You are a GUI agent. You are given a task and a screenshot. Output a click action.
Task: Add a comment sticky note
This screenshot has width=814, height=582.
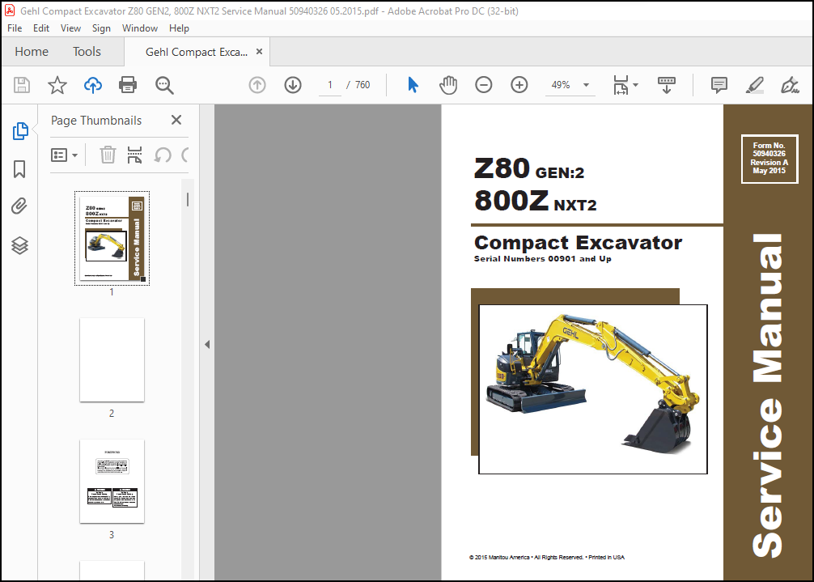[x=719, y=85]
